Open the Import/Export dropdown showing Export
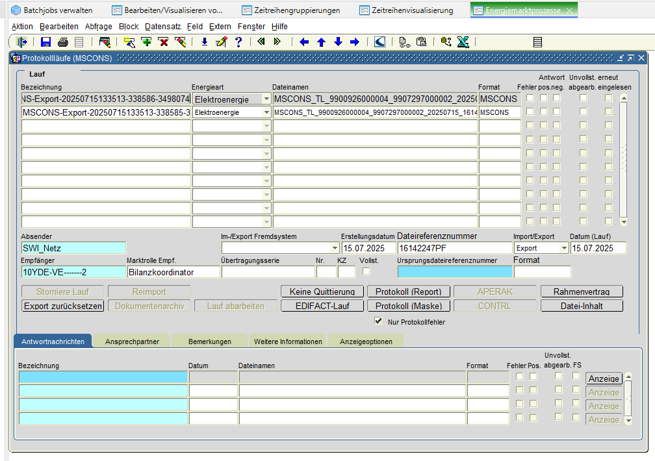 pos(563,248)
